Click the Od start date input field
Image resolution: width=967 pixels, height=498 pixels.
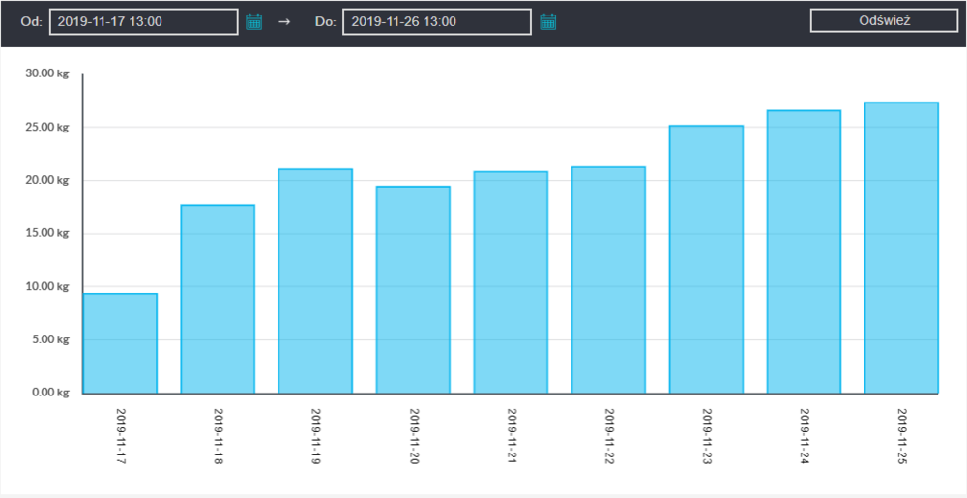[143, 21]
